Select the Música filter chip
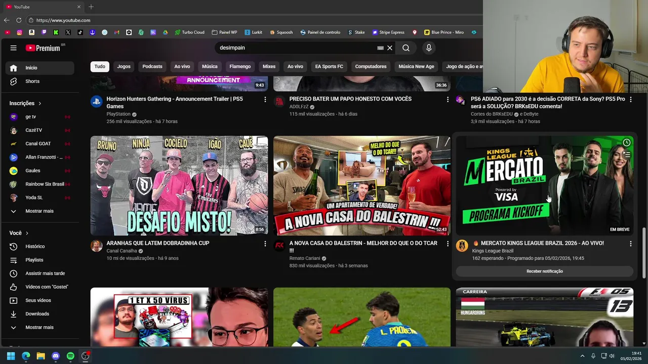 [210, 66]
